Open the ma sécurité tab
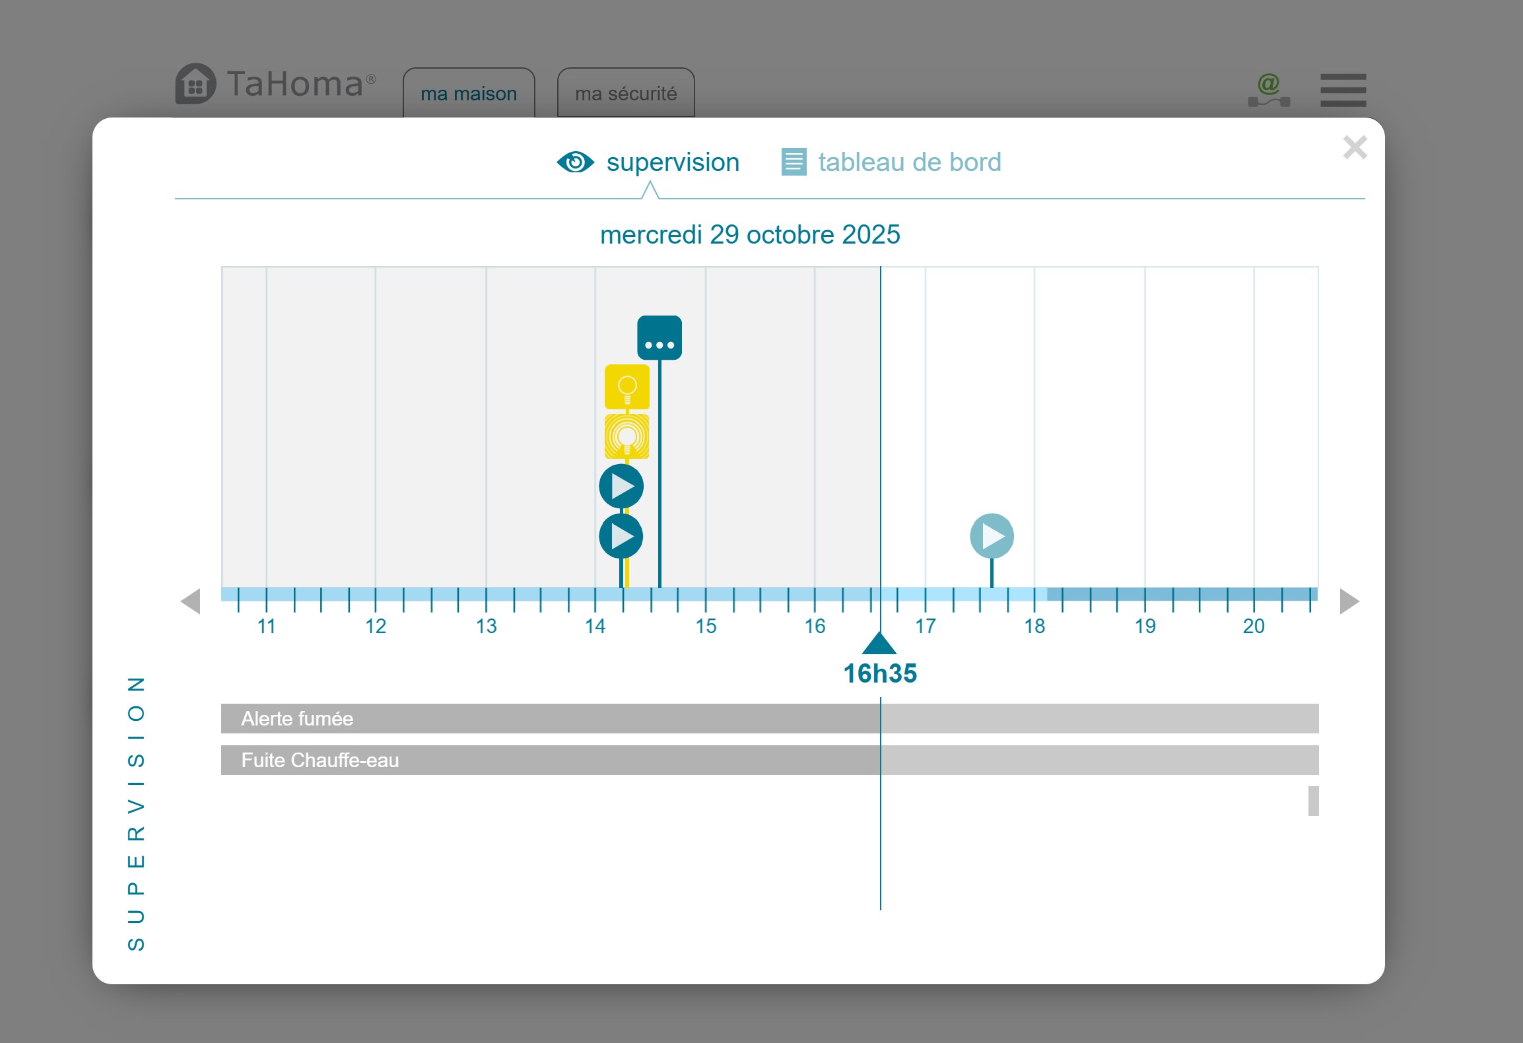Image resolution: width=1523 pixels, height=1043 pixels. click(x=626, y=94)
